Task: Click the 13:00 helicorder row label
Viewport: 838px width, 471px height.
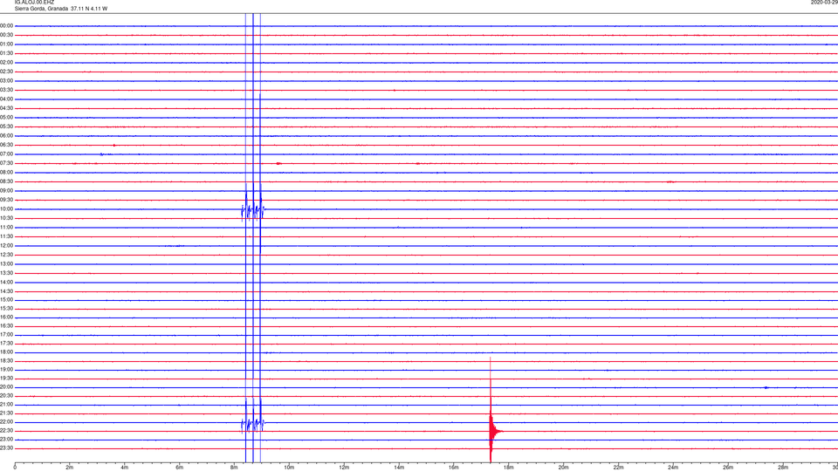Action: point(7,263)
